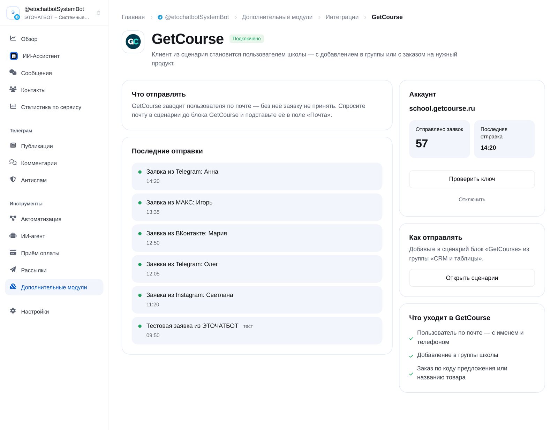The width and height of the screenshot is (558, 430).
Task: Open the Интеграции breadcrumb link
Action: pos(342,17)
